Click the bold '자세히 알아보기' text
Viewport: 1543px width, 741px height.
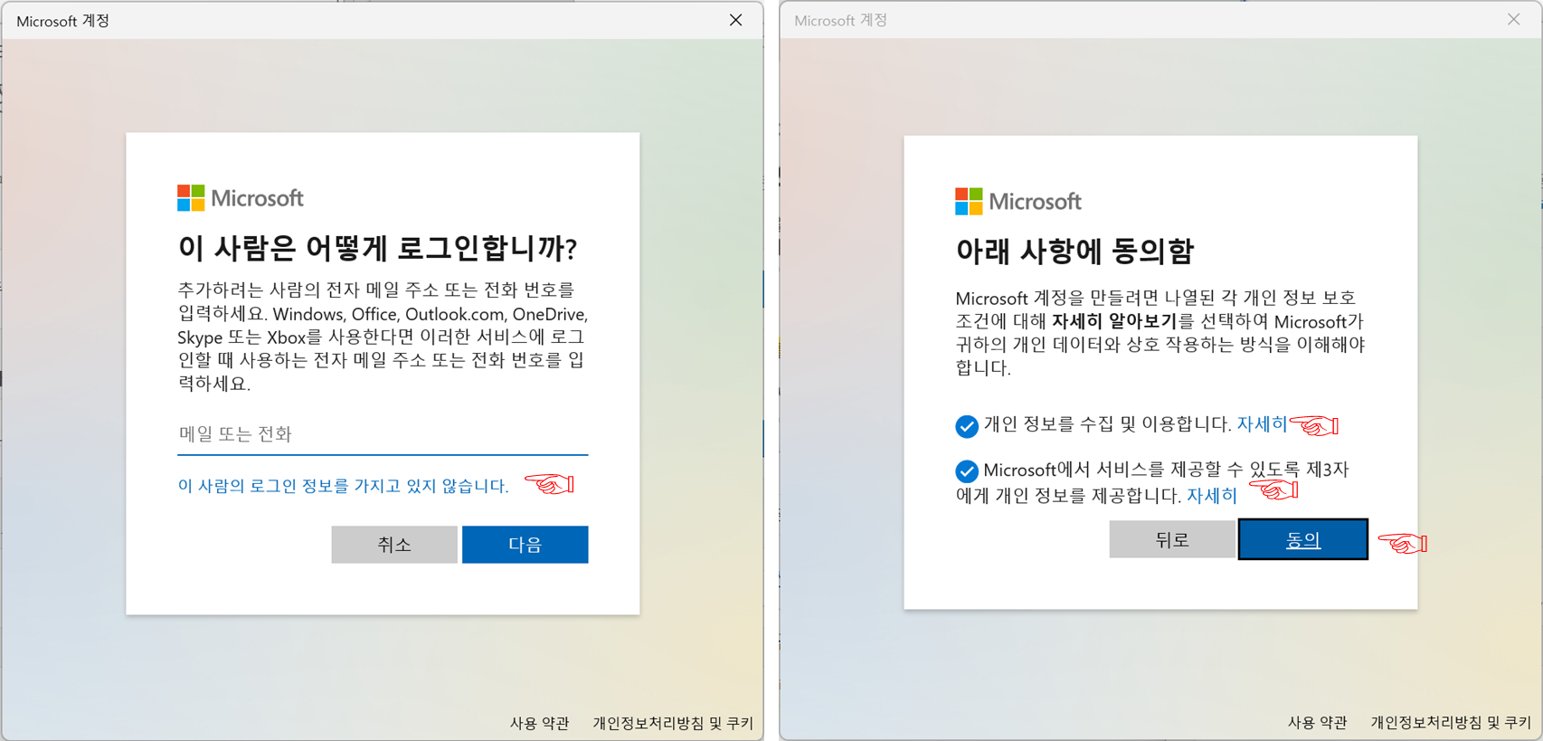click(1114, 321)
